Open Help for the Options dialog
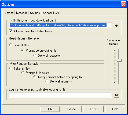The width and height of the screenshot is (128, 115). [x=115, y=109]
